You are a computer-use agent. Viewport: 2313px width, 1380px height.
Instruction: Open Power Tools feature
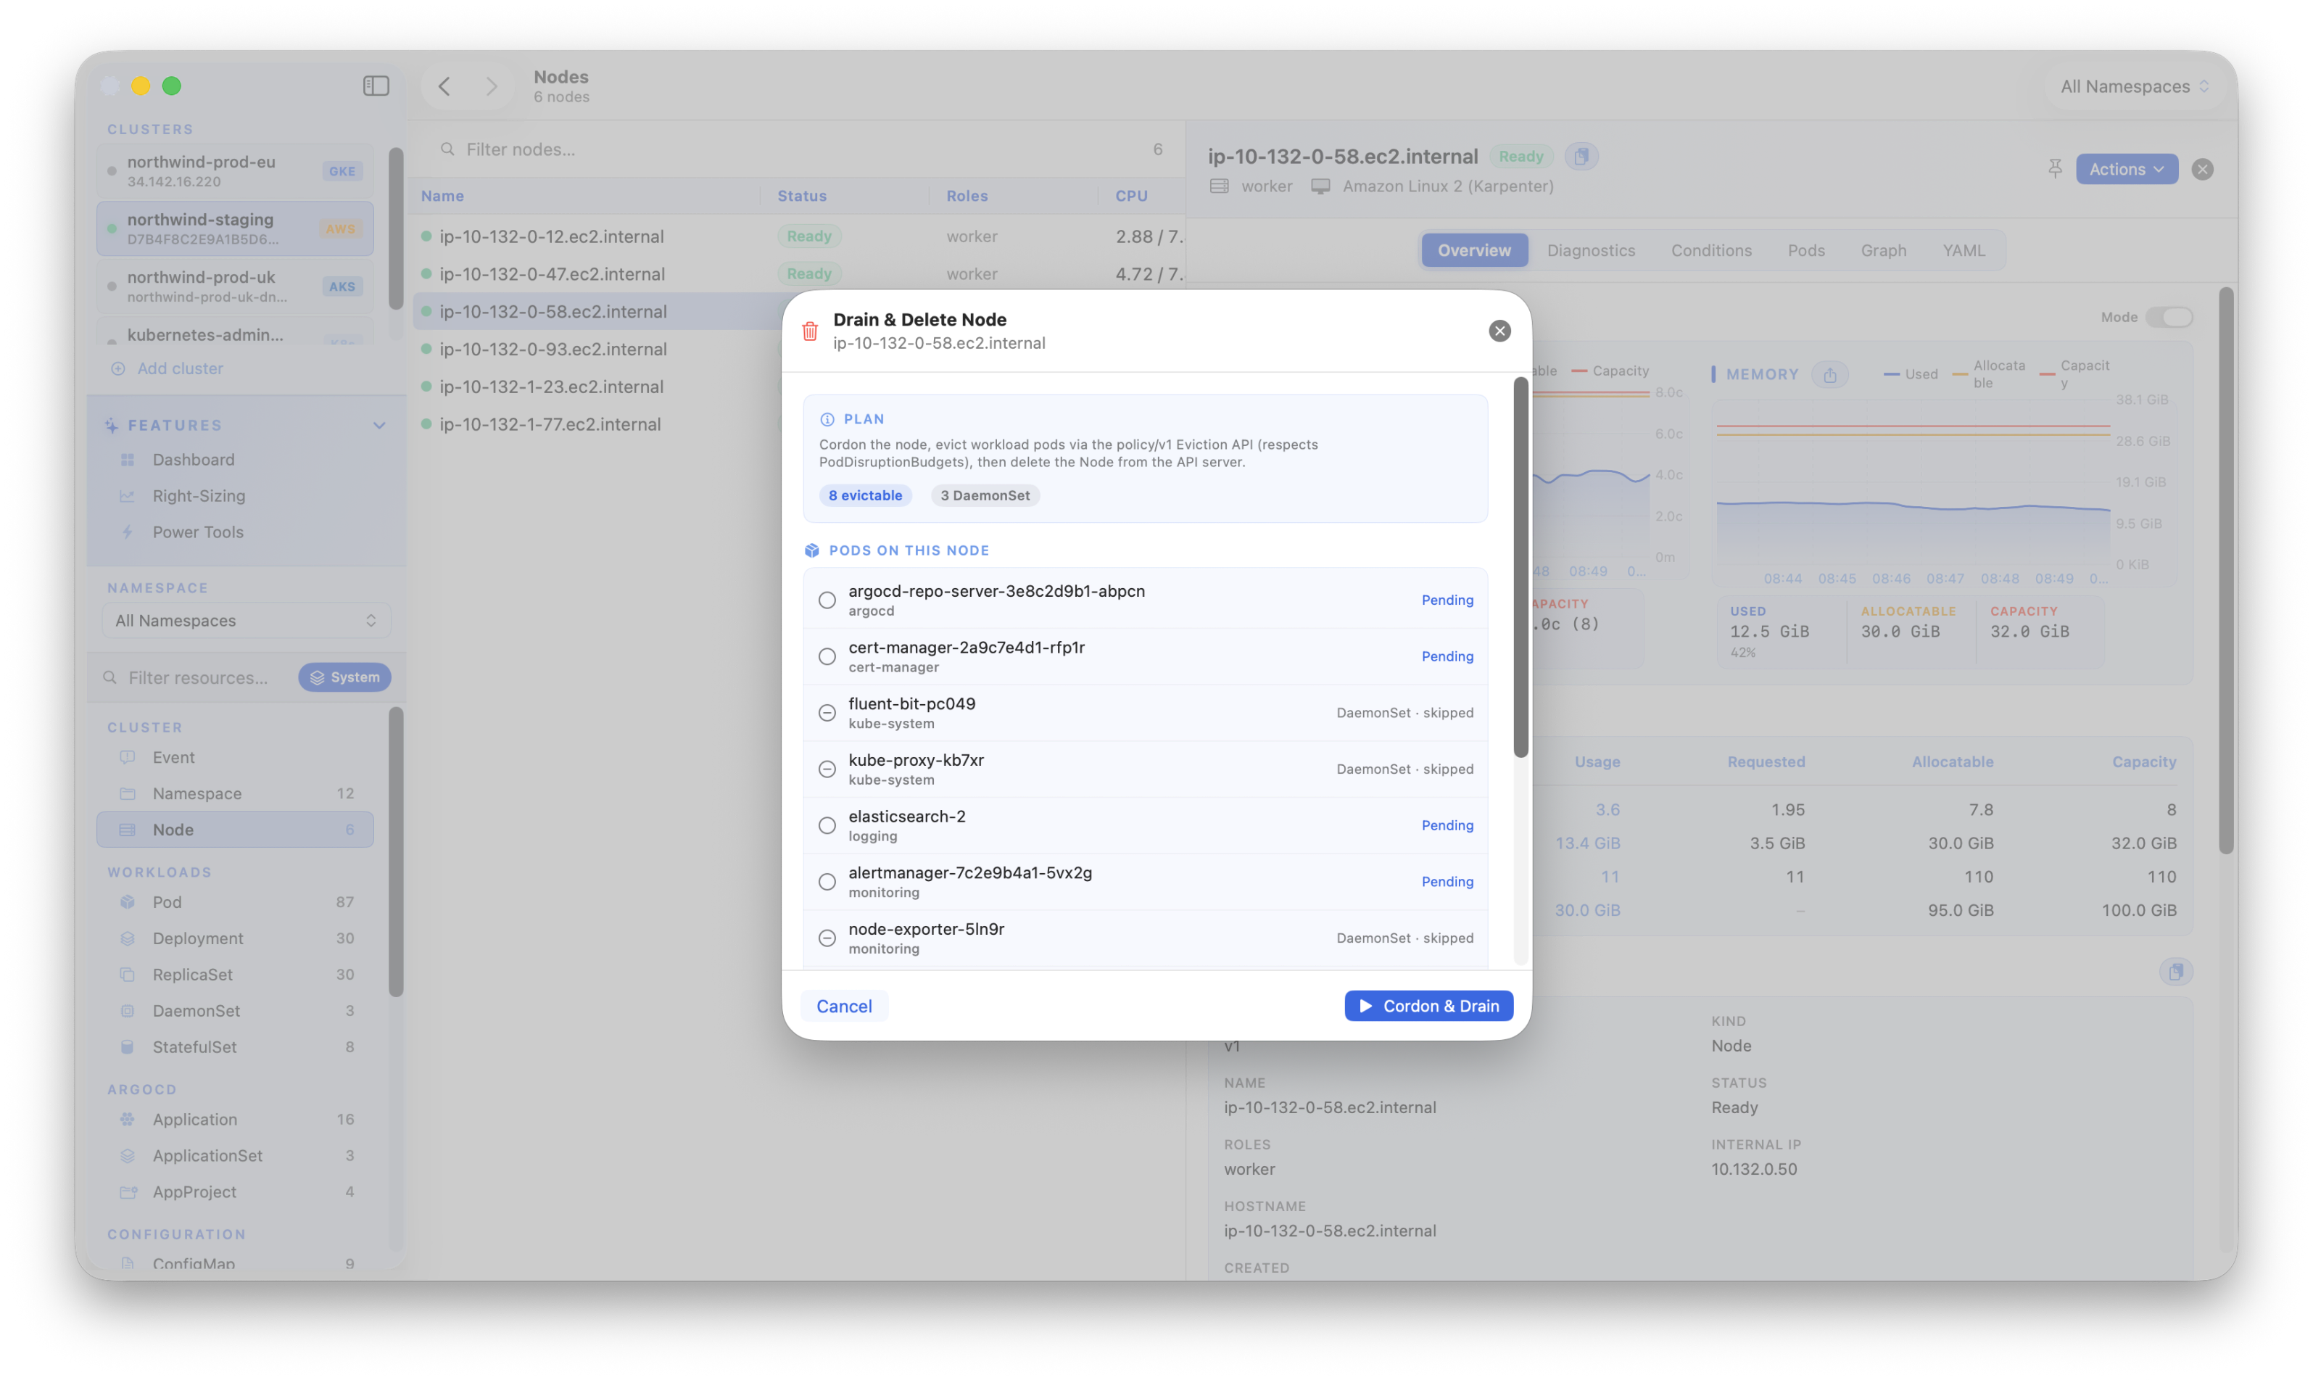[x=198, y=532]
